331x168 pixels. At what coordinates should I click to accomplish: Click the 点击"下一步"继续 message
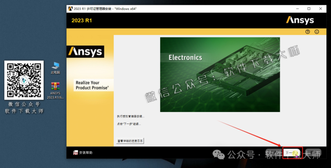point(129,124)
